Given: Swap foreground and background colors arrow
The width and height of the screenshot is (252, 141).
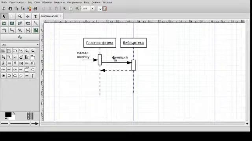Looking at the screenshot, I should (x=14, y=113).
